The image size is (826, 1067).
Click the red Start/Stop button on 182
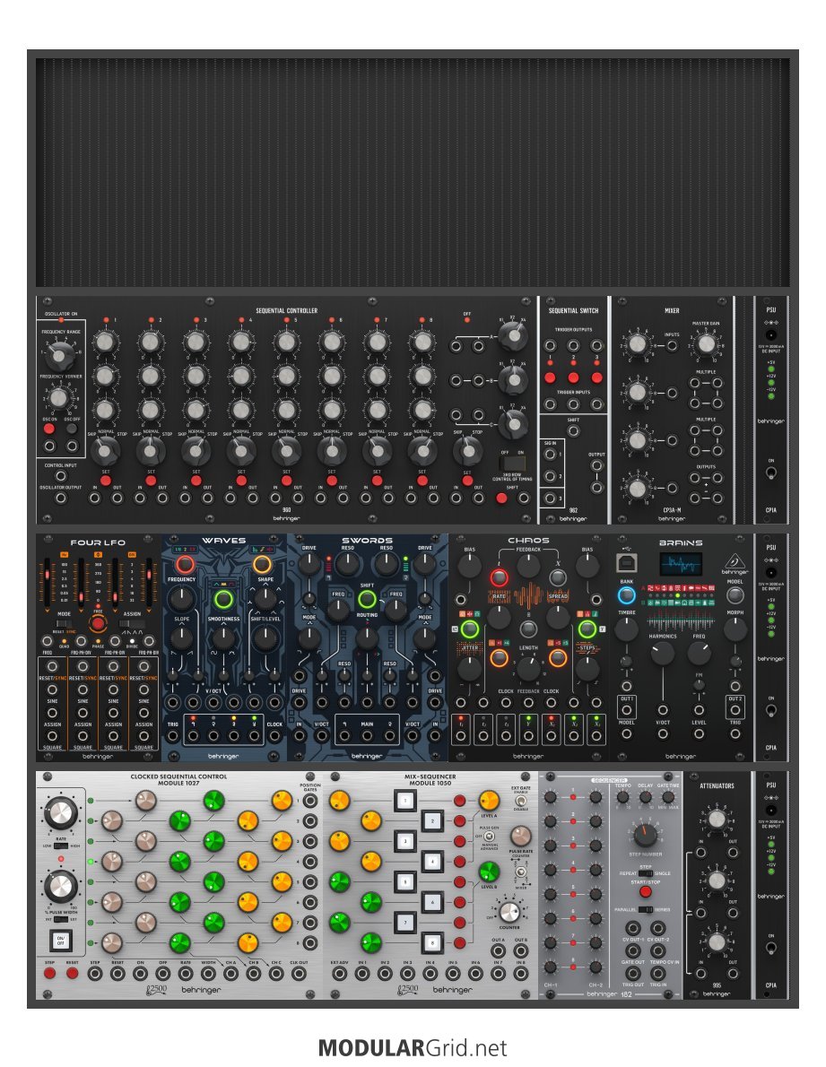(645, 891)
